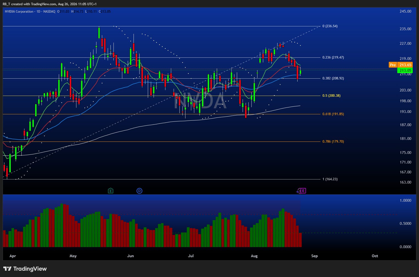The height and width of the screenshot is (277, 419).
Task: Click the NASDAQ exchange label
Action: 49,12
